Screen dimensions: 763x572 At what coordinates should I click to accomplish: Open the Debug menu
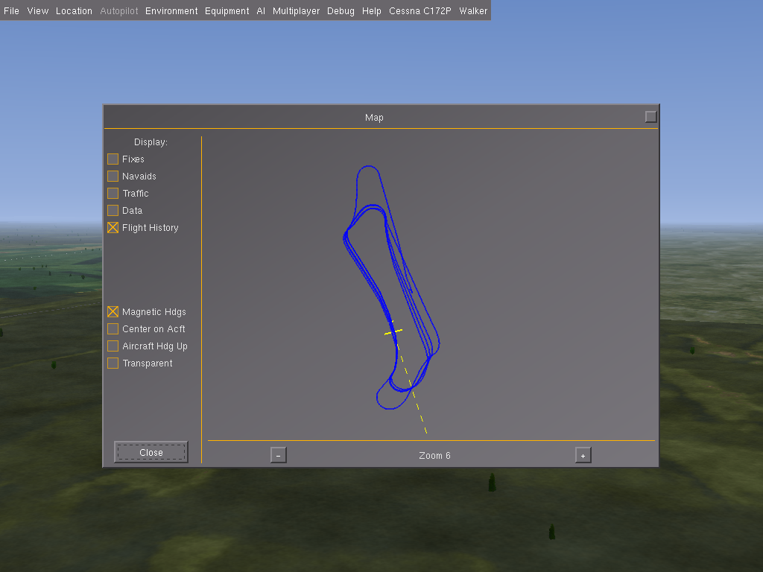341,10
